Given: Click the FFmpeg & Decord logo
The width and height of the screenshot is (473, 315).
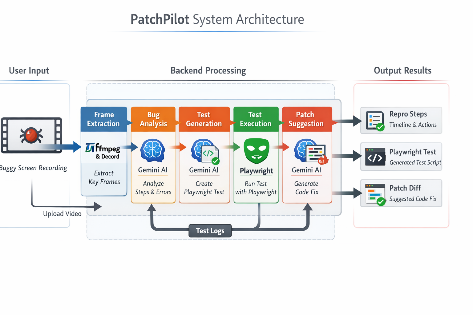Looking at the screenshot, I should 103,151.
